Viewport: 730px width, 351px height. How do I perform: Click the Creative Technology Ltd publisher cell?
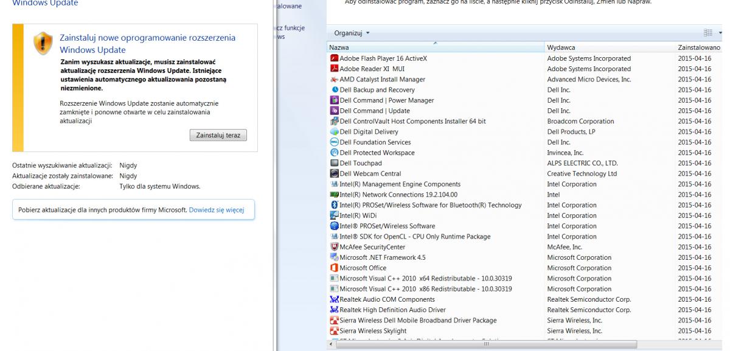[x=582, y=173]
